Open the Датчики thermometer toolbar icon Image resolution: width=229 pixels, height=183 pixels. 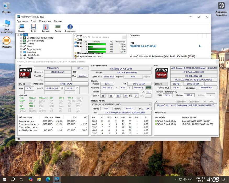click(x=46, y=28)
